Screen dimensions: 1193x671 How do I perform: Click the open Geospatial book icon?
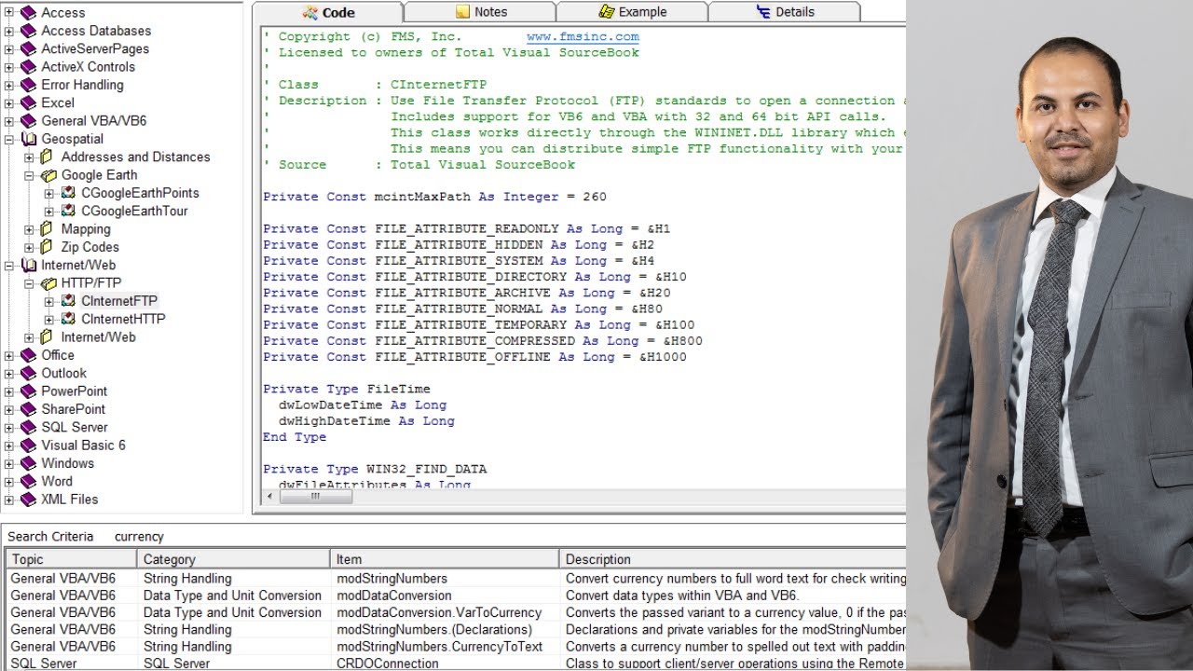click(28, 139)
